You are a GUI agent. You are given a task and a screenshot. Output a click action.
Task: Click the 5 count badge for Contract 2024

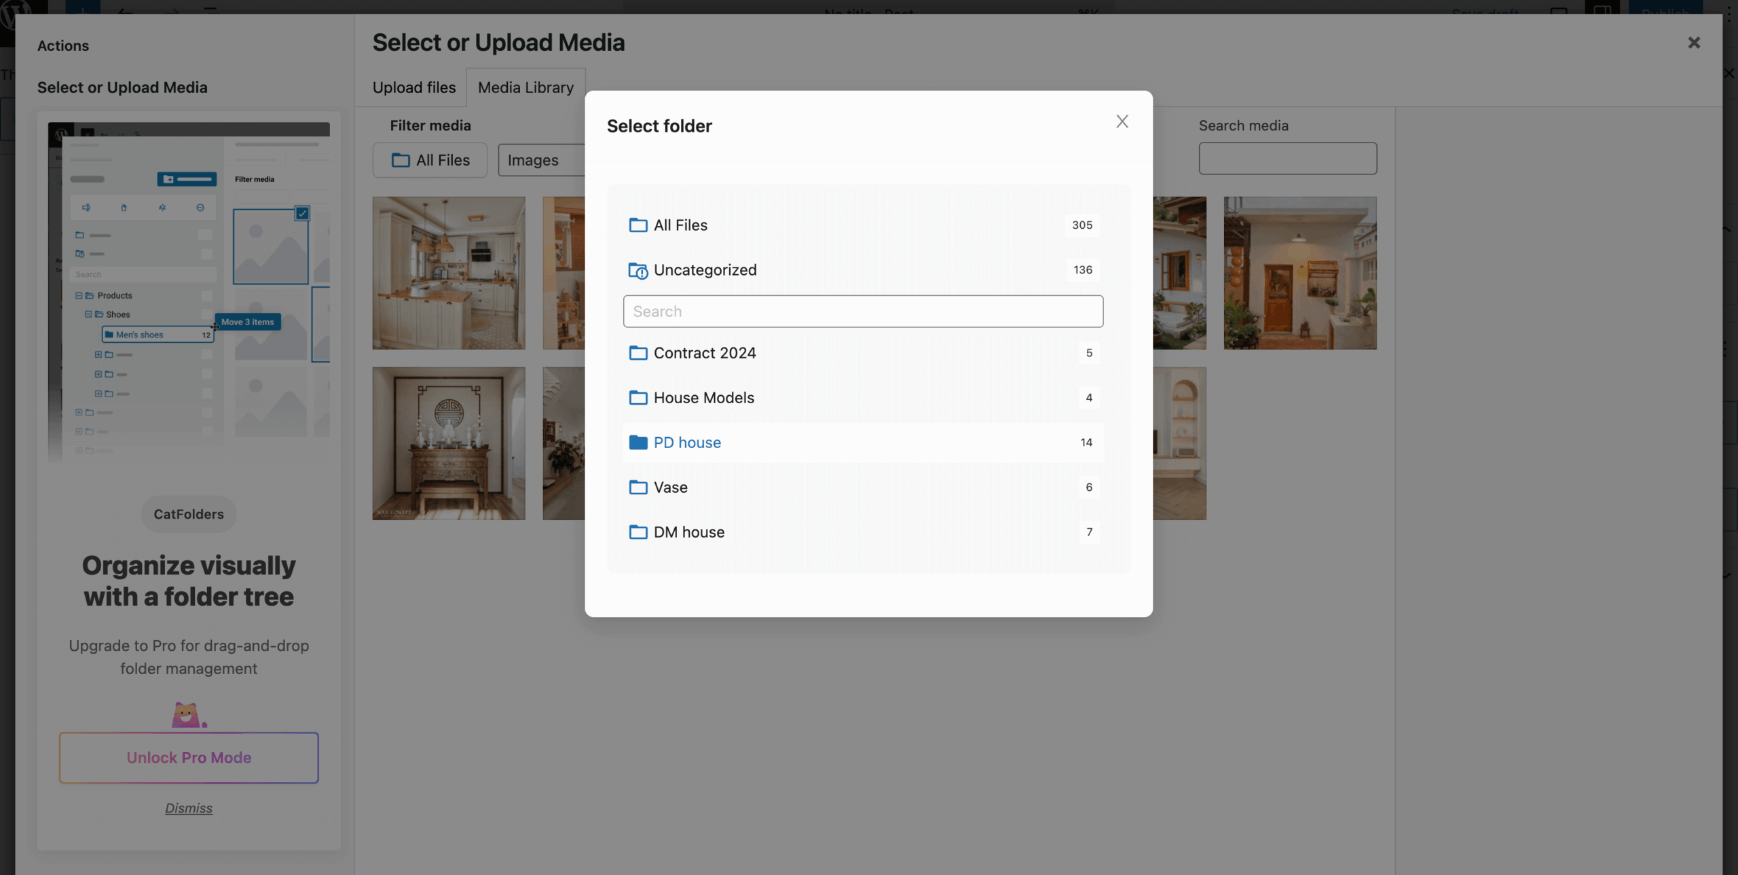(x=1089, y=352)
